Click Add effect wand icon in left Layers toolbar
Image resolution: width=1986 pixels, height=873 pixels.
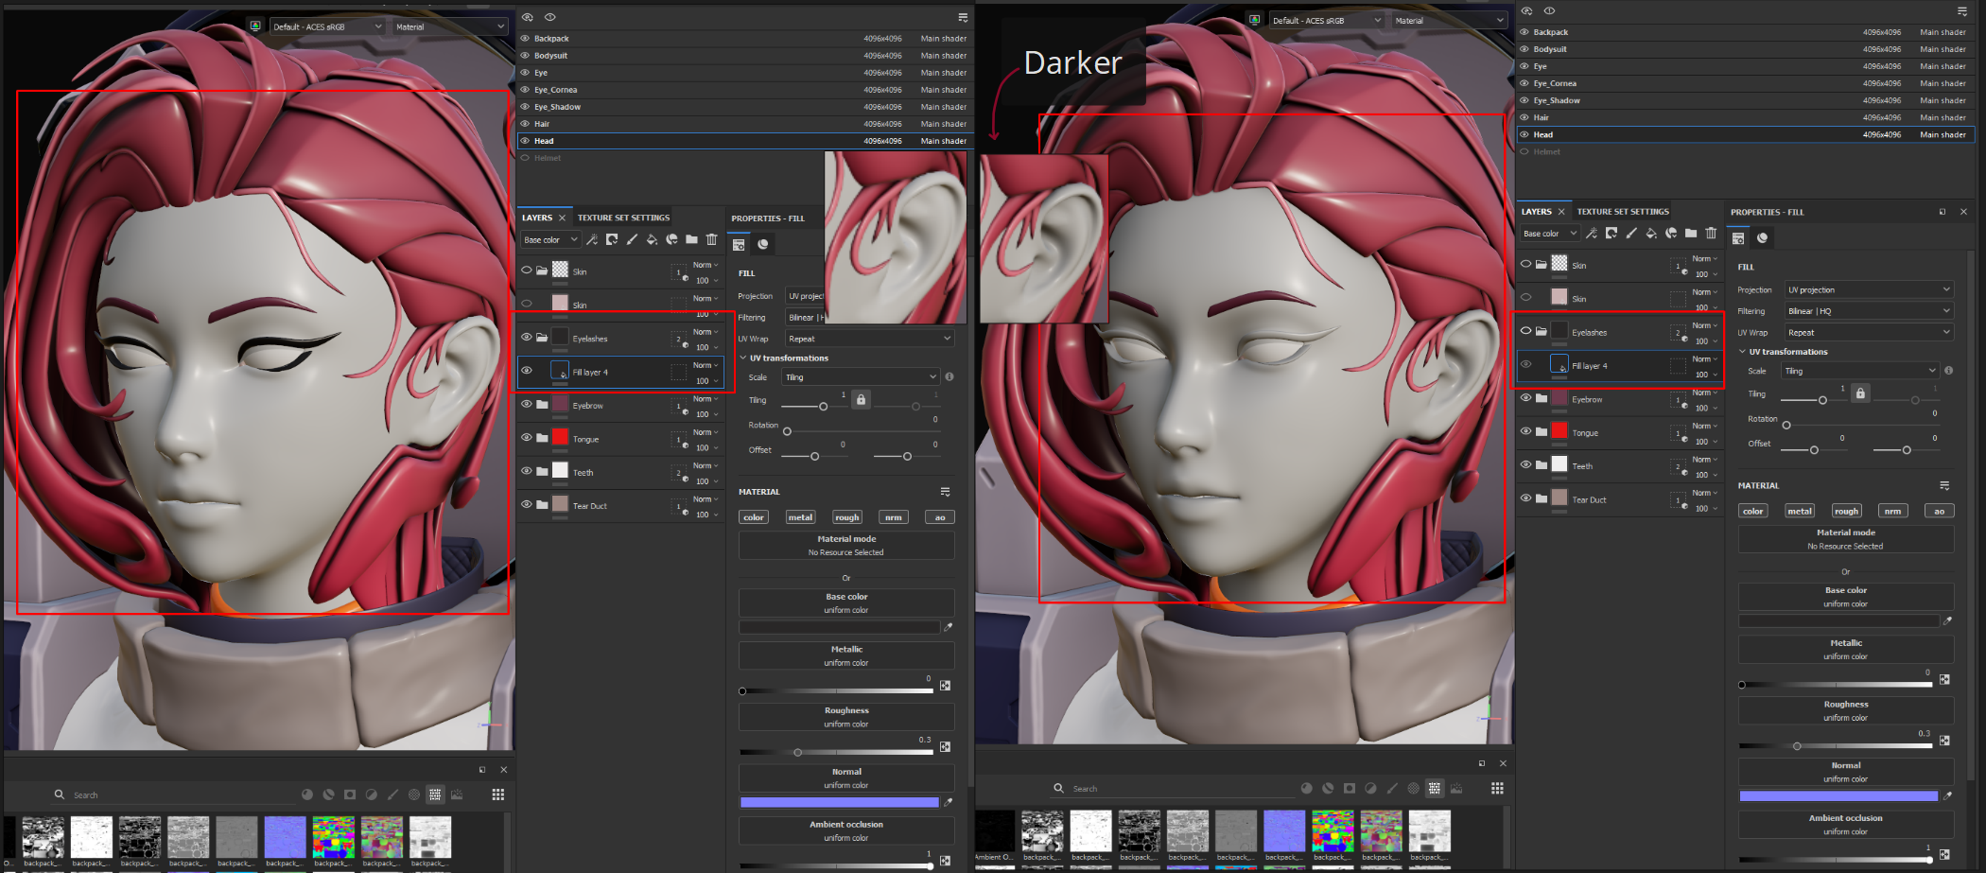pos(592,239)
